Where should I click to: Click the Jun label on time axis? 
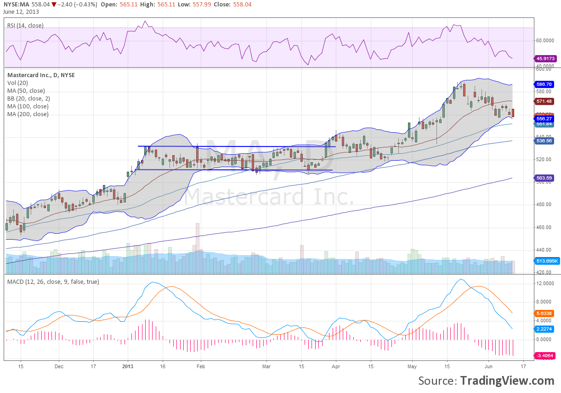tap(488, 367)
